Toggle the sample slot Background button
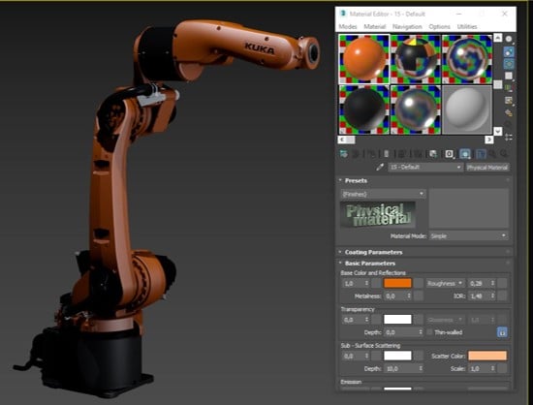This screenshot has width=533, height=405. (x=509, y=64)
